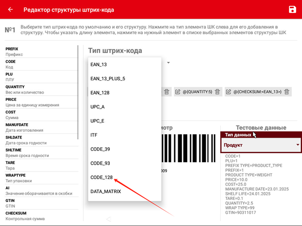Select the UPC_A option
The image size is (302, 226).
98,106
